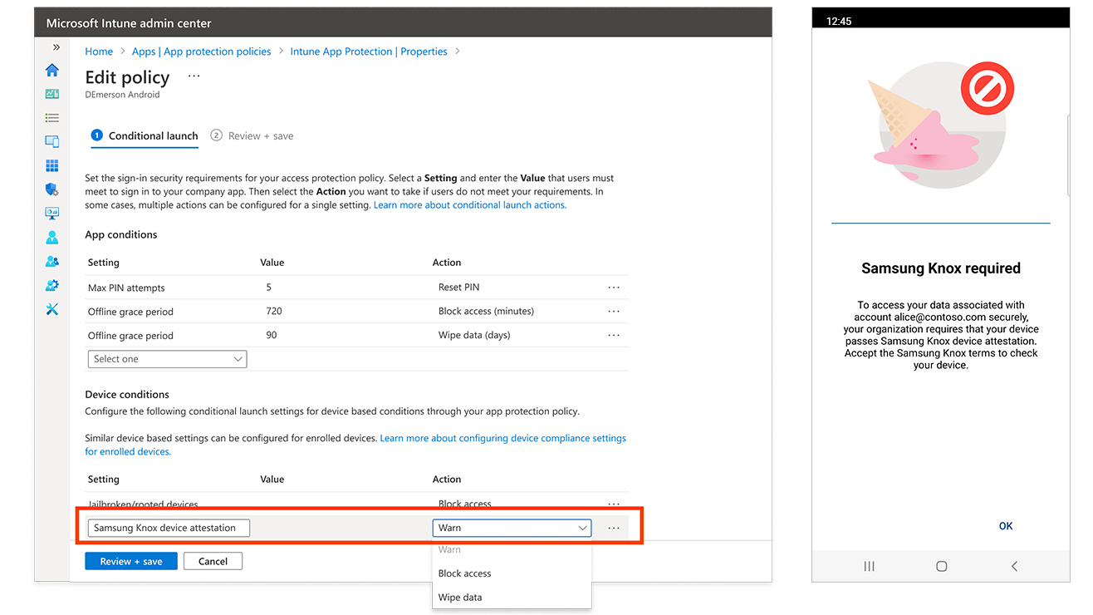The image size is (1093, 615).
Task: Open Intune App Protection | Properties breadcrumb
Action: (369, 52)
